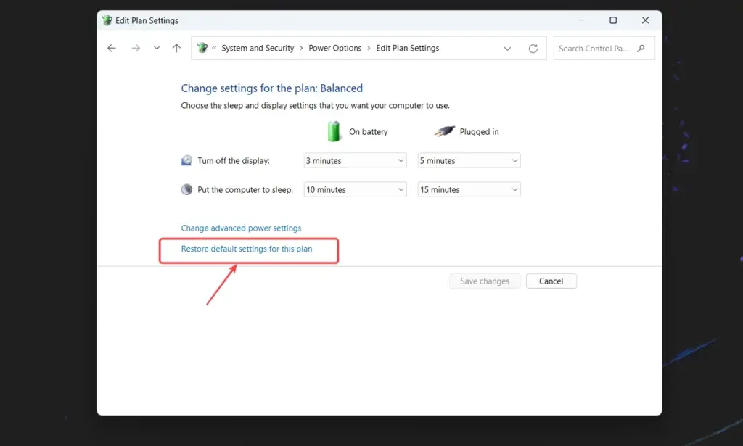Click the Edit Plan Settings title bar icon
This screenshot has width=743, height=446.
[107, 20]
